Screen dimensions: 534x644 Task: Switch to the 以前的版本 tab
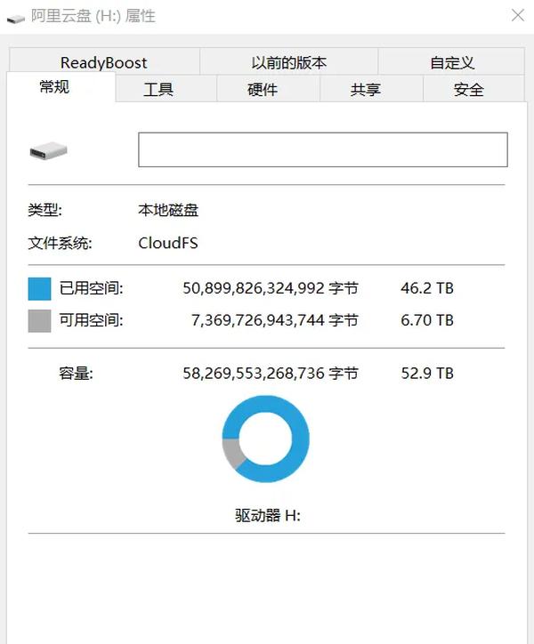[289, 62]
